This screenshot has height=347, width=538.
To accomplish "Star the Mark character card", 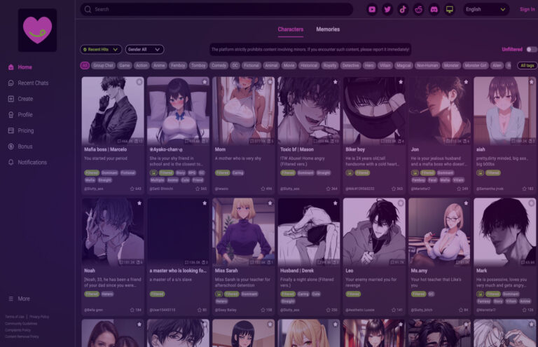I will coord(532,203).
